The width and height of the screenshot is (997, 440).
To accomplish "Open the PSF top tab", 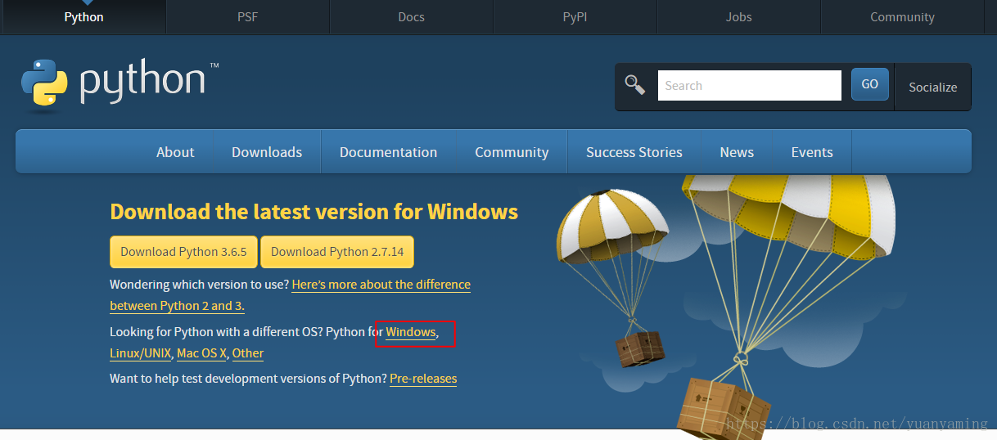I will pos(248,17).
